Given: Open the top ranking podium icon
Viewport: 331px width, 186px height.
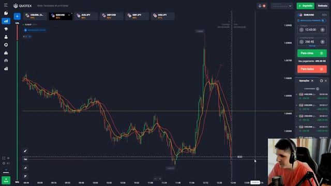Looking at the screenshot, I should click(6, 53).
